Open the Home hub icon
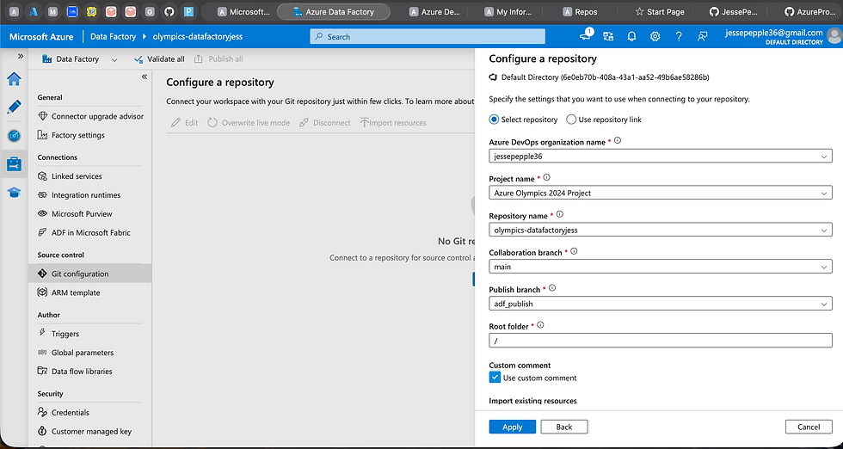 tap(14, 80)
